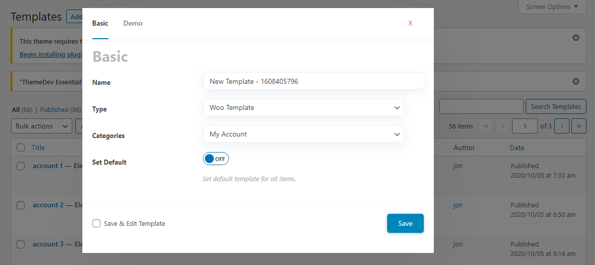This screenshot has width=595, height=265.
Task: Click the Search Templates button
Action: point(556,106)
